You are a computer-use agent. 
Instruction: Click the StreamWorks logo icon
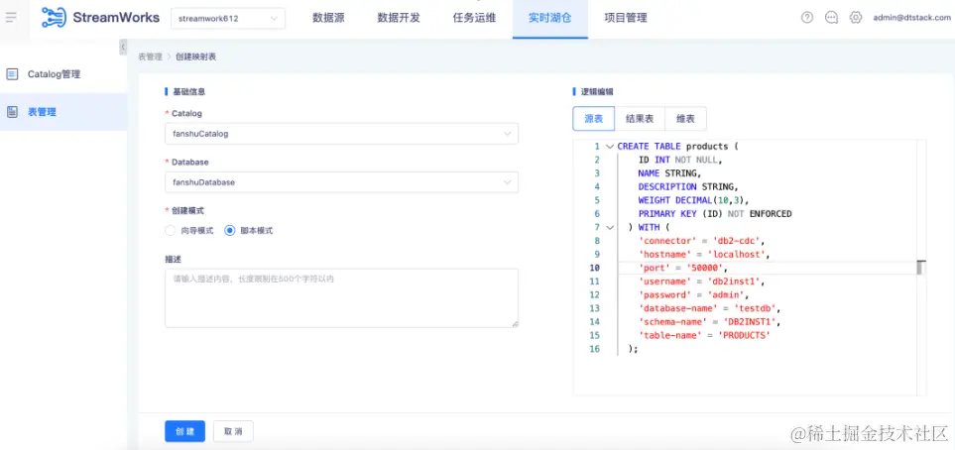[55, 18]
